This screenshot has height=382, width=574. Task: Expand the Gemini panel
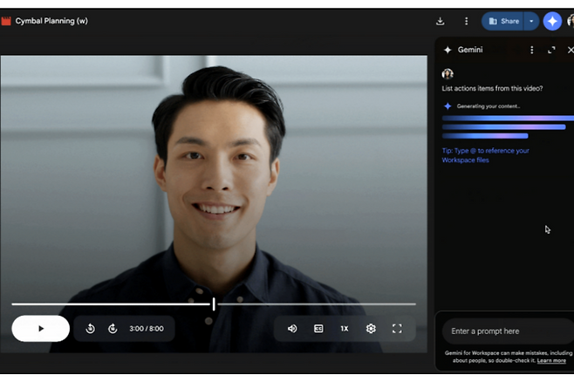551,51
